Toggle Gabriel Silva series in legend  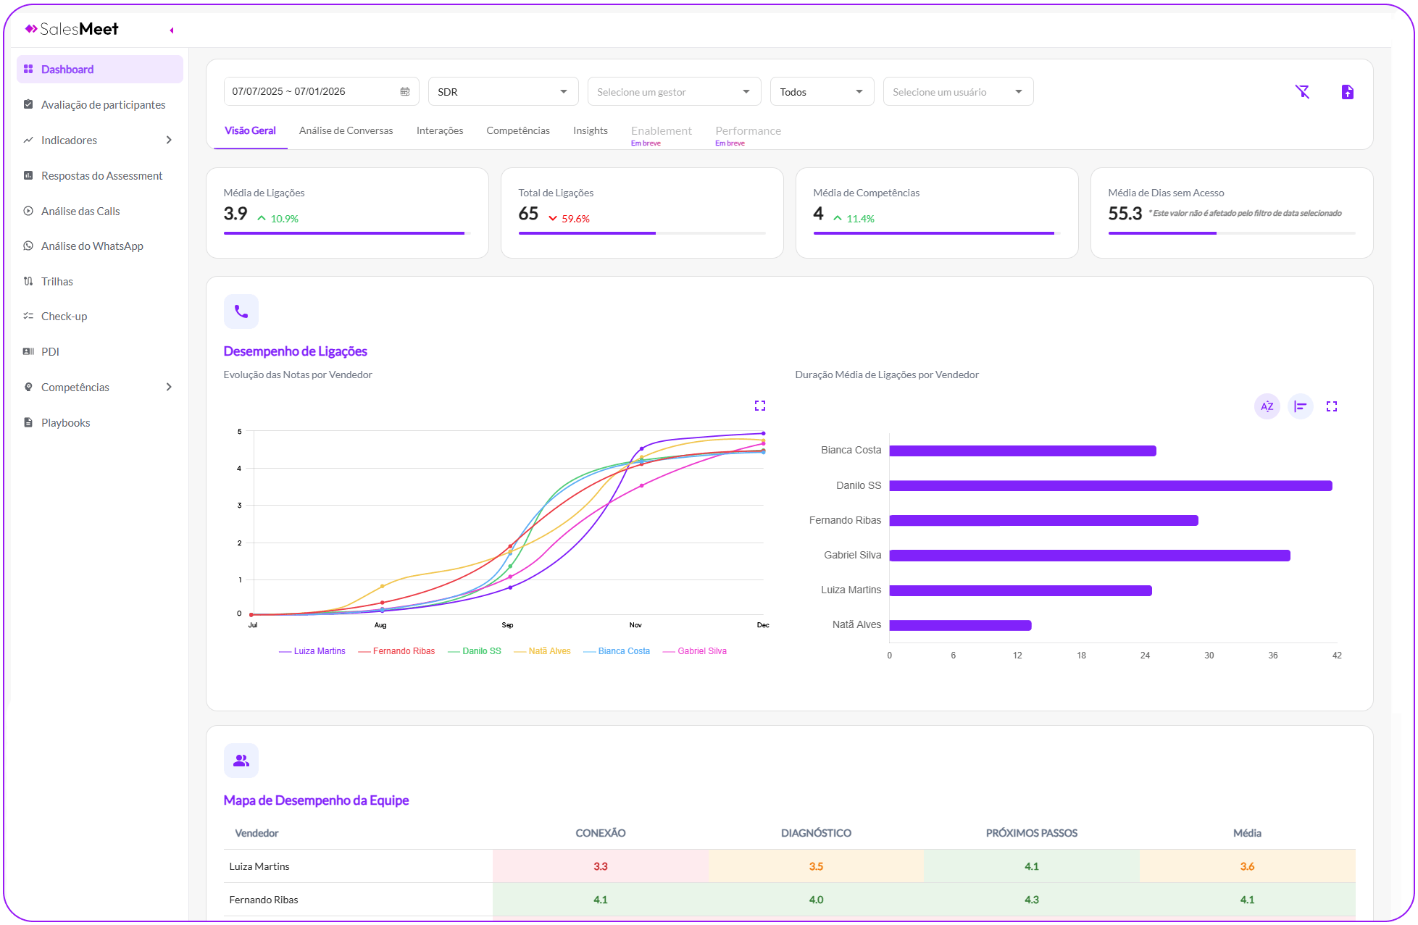(x=695, y=651)
